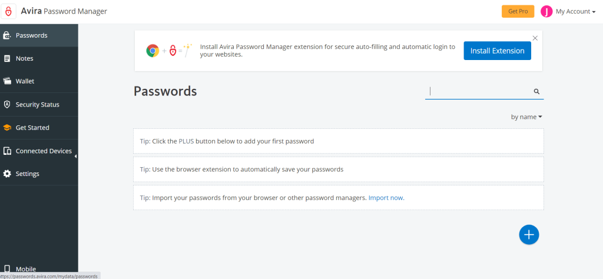
Task: Click the 'add your first password' tip
Action: click(x=339, y=141)
